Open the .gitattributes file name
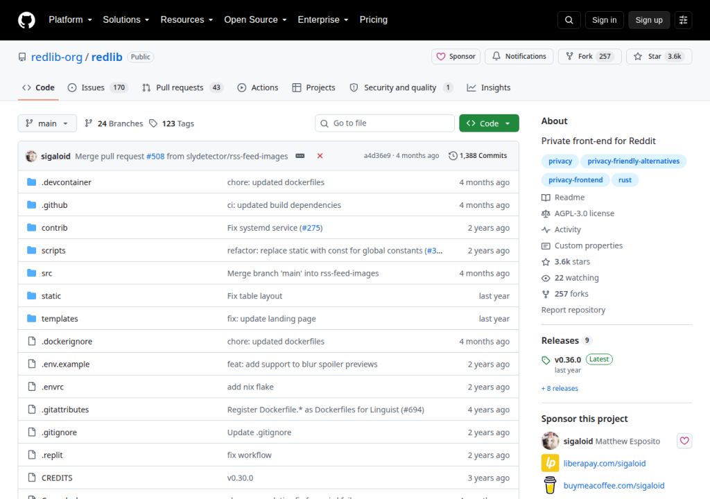Screen dimensions: 710x499 [65, 410]
